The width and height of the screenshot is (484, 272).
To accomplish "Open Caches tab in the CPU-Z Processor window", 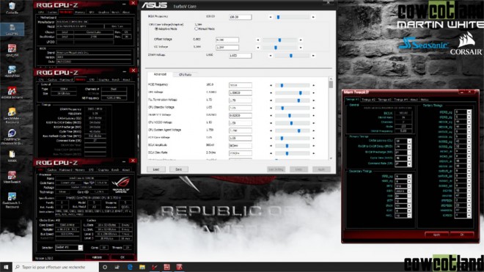I will pyautogui.click(x=52, y=170).
